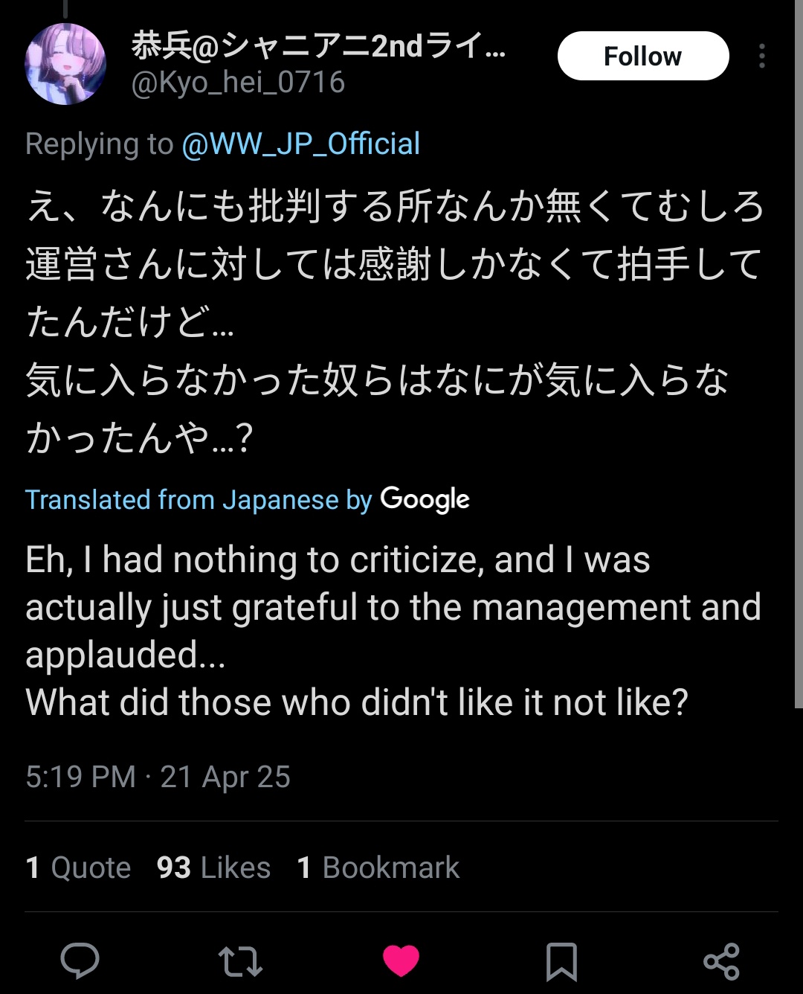Tap the display name 恭兵@シャニアニ2ndライ…
This screenshot has height=994, width=803.
pos(318,45)
